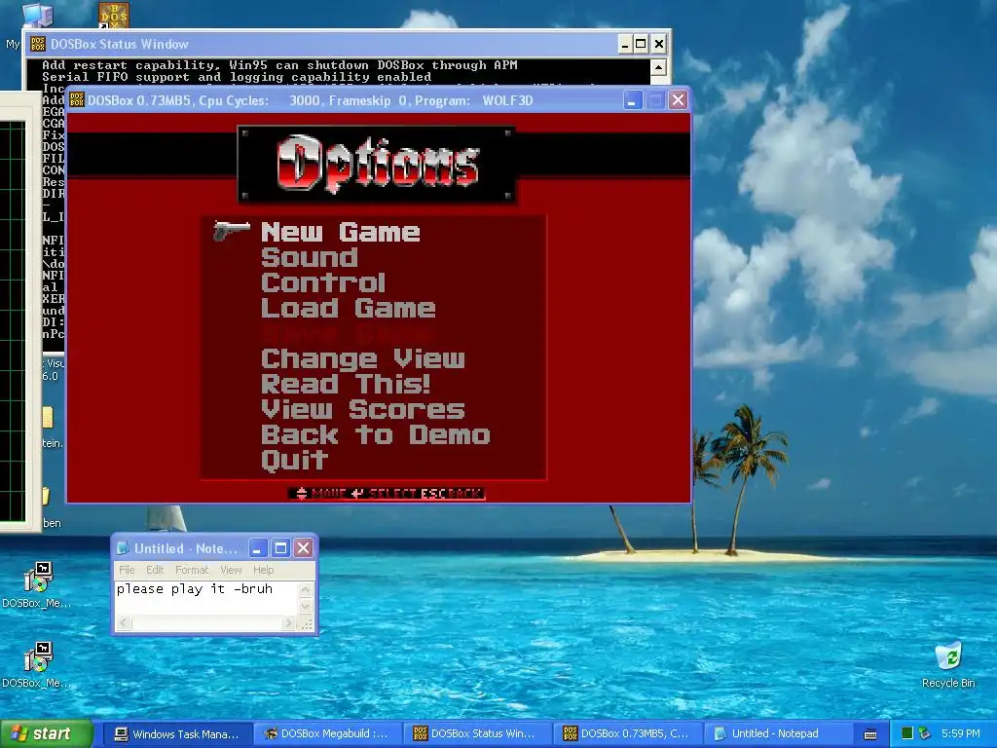
Task: Switch to DOSBox Status Window taskbar button
Action: click(477, 734)
